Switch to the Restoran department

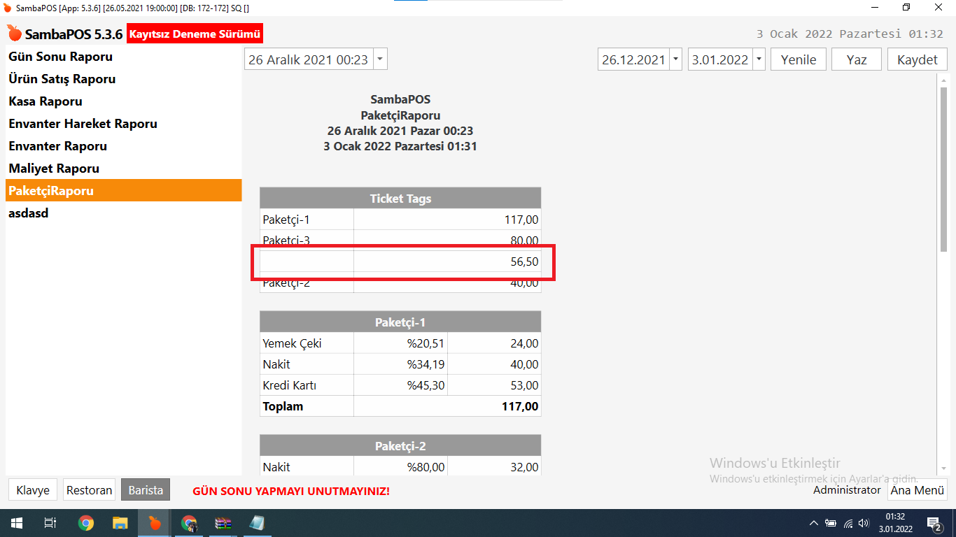click(x=89, y=490)
